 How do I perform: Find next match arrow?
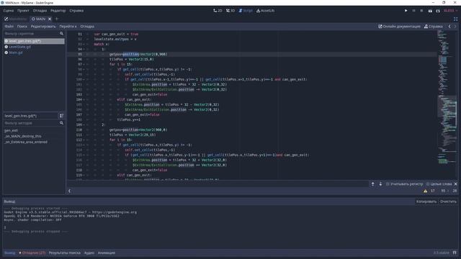click(380, 184)
